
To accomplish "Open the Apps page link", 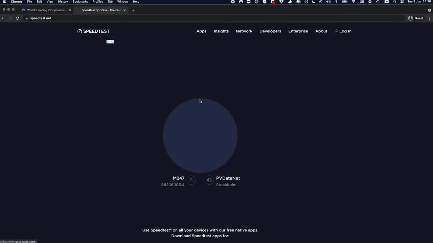I will point(201,31).
